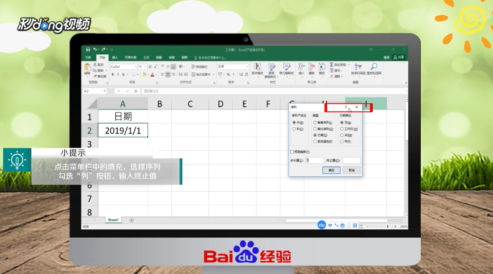This screenshot has width=493, height=274.
Task: Switch to the Formulas (公式) tab
Action: tap(146, 57)
